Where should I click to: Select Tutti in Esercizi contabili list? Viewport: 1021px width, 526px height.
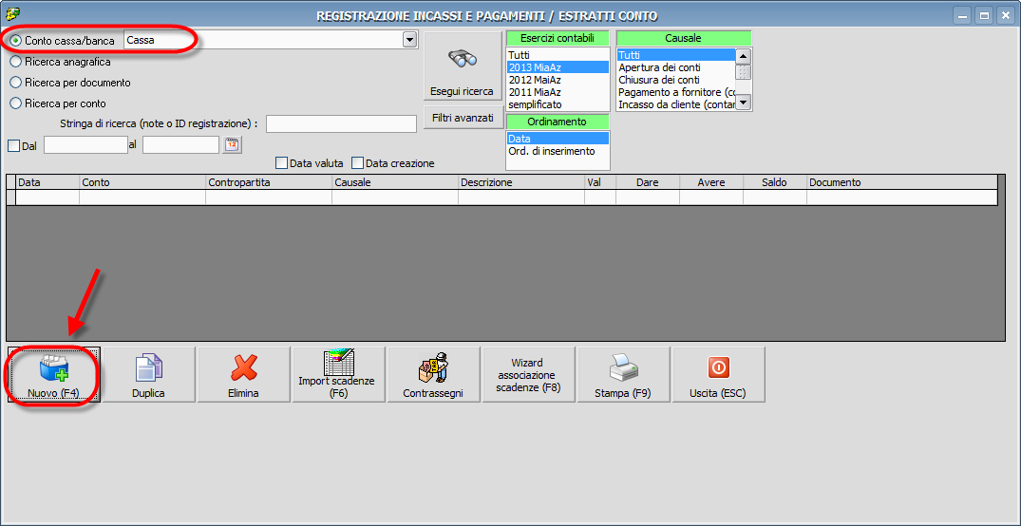pyautogui.click(x=558, y=55)
